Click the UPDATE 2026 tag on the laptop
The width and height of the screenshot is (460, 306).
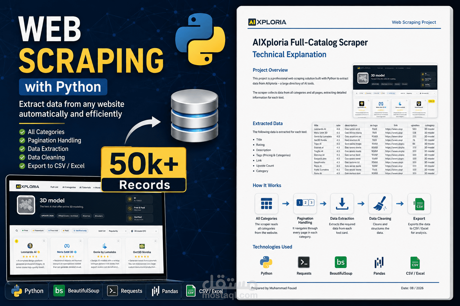[x=47, y=216]
